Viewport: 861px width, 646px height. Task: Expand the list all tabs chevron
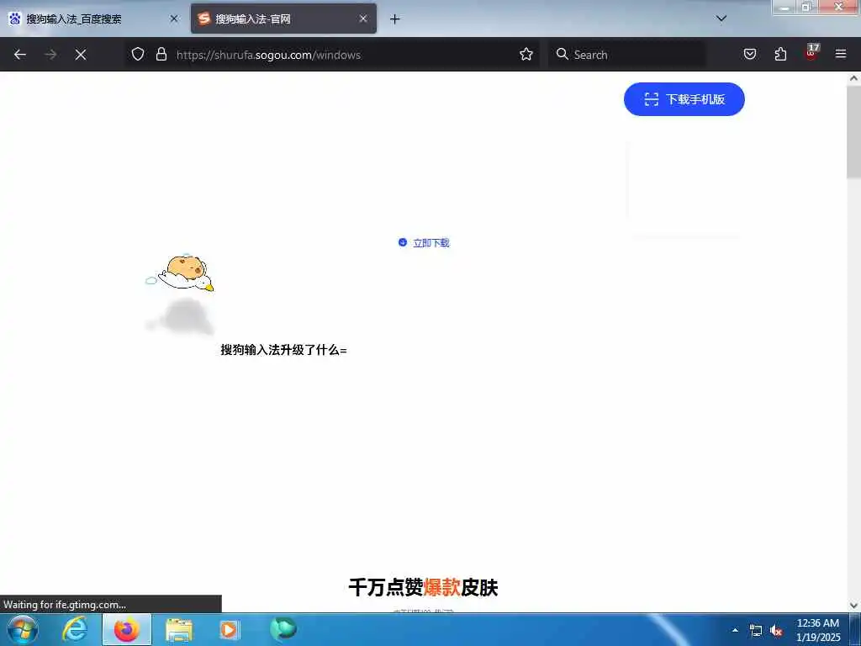721,19
